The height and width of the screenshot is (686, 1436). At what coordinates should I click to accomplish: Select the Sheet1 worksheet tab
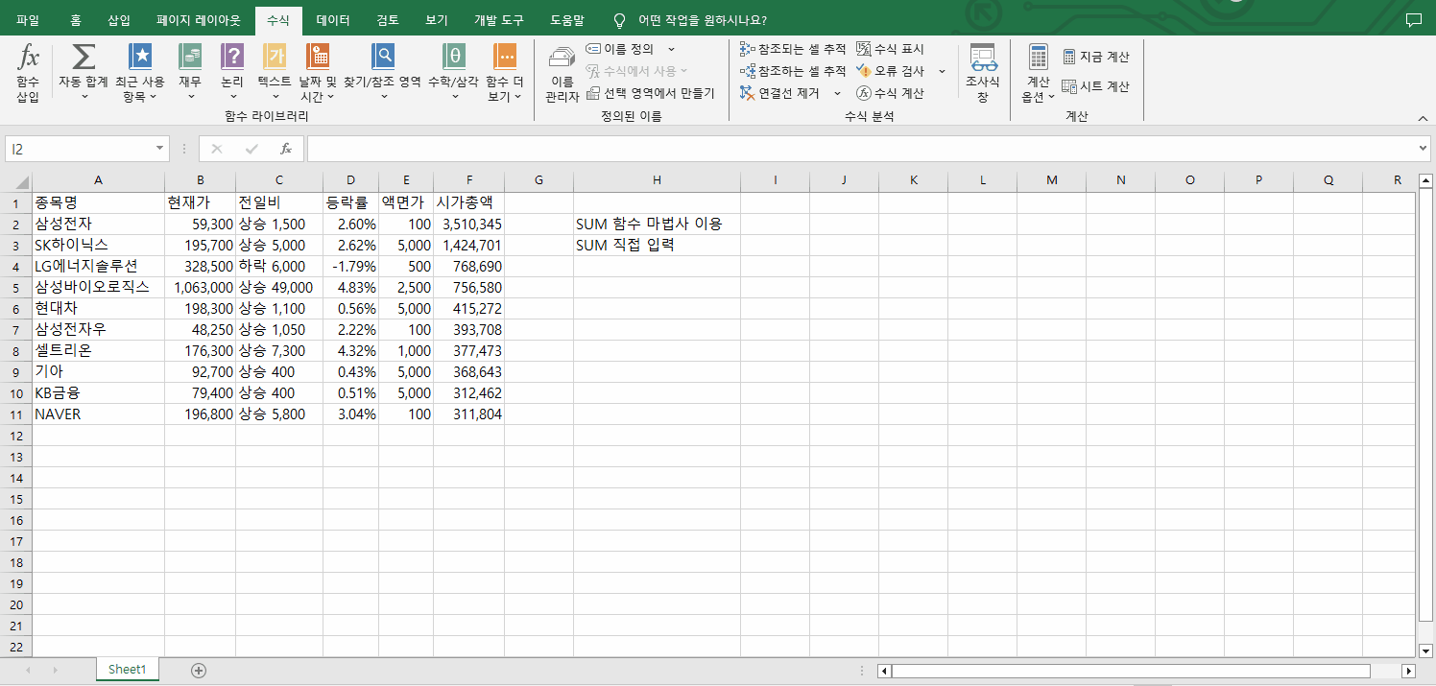point(127,670)
